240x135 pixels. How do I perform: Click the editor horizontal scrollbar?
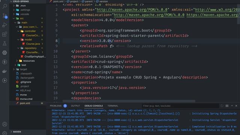click(x=129, y=101)
